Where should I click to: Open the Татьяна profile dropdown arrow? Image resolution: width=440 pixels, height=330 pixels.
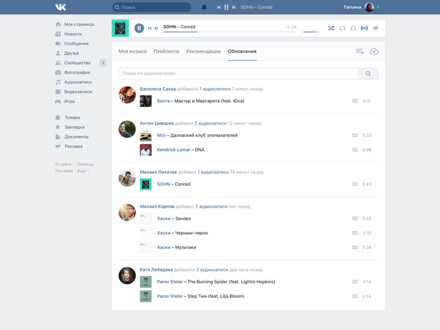pyautogui.click(x=378, y=7)
